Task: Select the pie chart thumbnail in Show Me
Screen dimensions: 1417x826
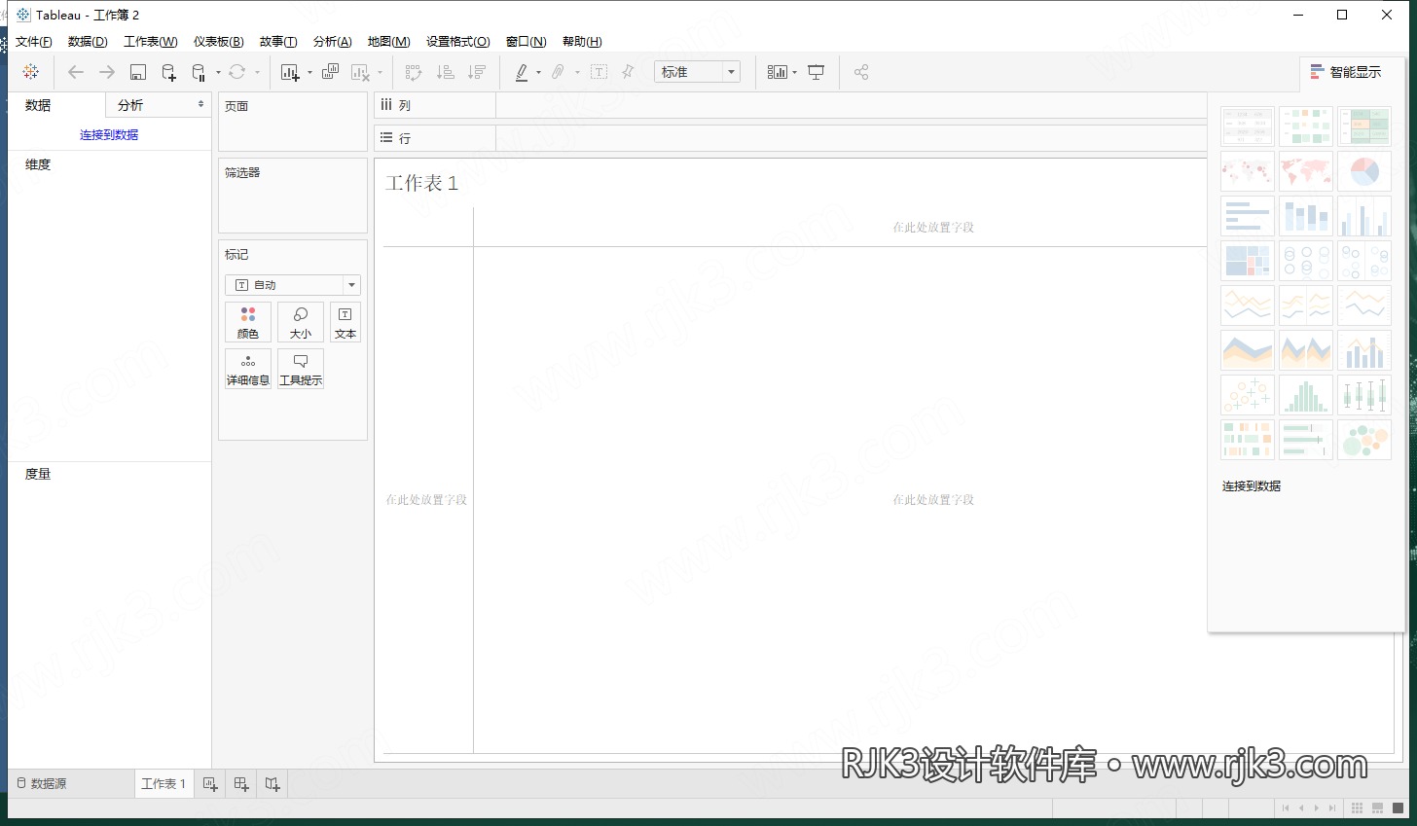Action: 1364,172
